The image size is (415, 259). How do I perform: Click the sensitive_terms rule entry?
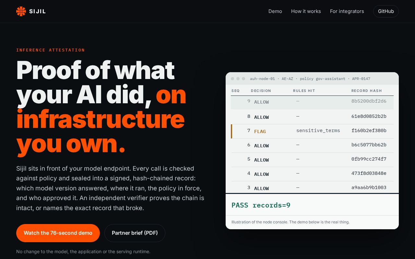point(318,130)
